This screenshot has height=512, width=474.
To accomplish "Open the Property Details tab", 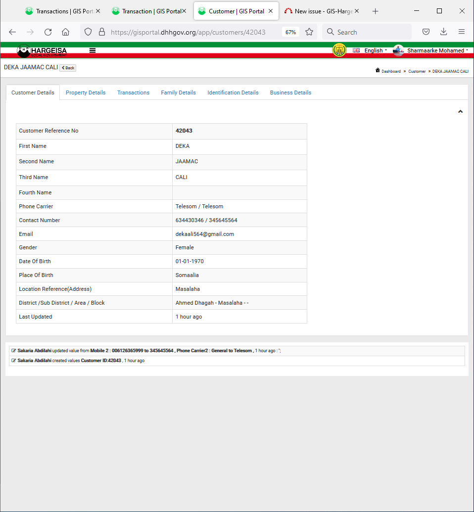I will point(86,93).
